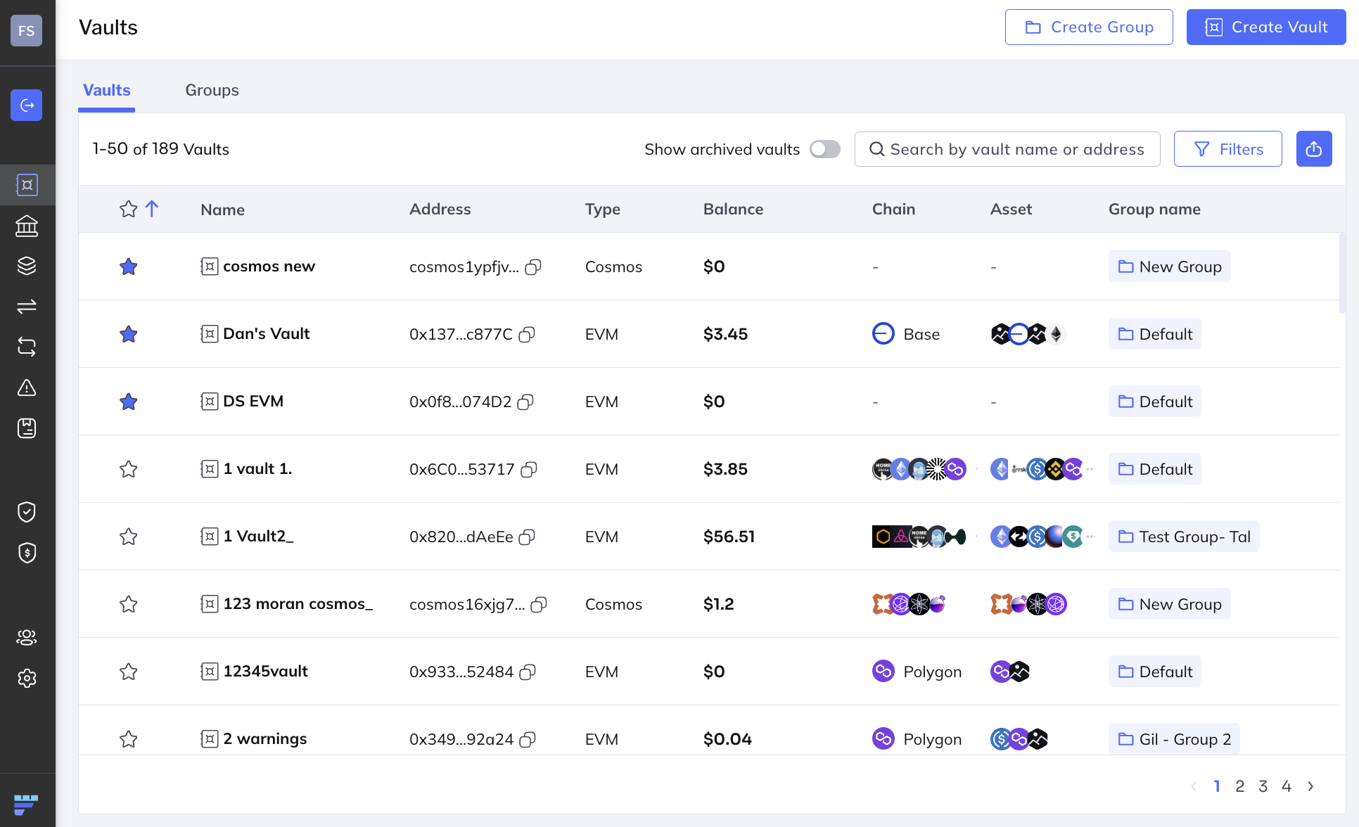Switch to the Vaults tab
The image size is (1359, 827).
107,90
